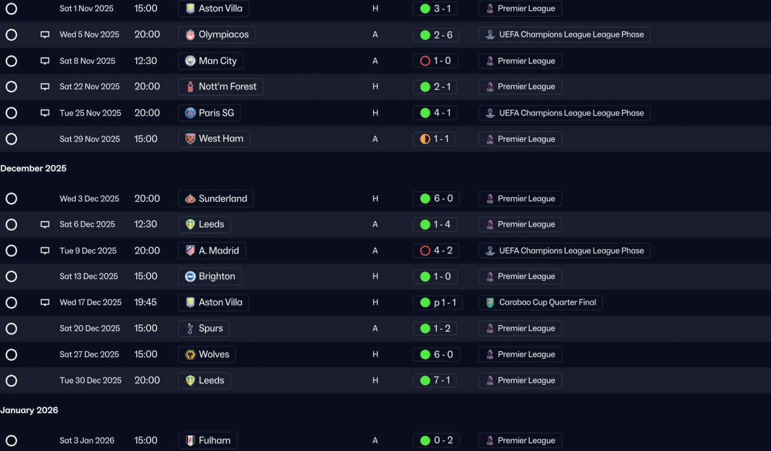Click the West Ham club crest
Image resolution: width=771 pixels, height=451 pixels.
click(x=190, y=139)
